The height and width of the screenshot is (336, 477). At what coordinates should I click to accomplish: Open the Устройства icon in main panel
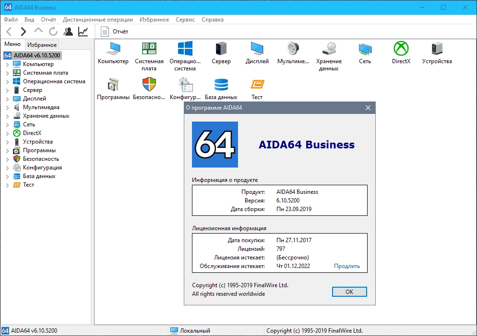437,48
